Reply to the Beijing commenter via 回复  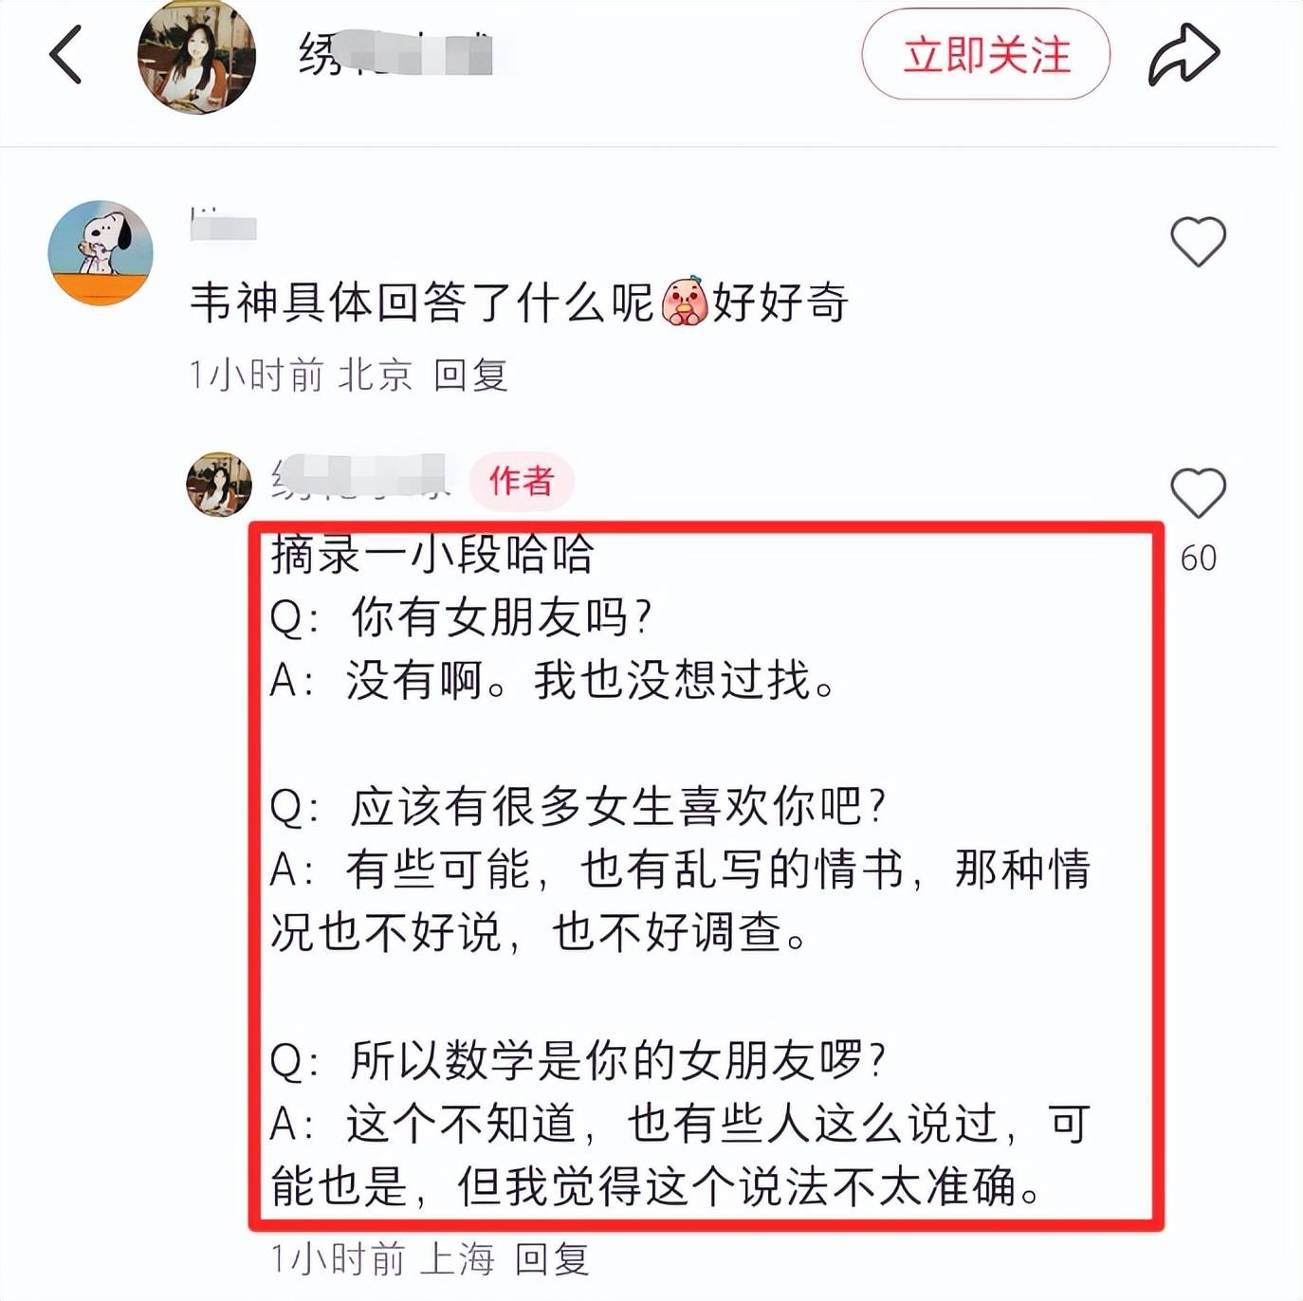pyautogui.click(x=471, y=376)
